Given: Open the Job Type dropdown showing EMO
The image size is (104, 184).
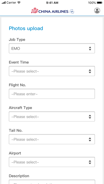Looking at the screenshot, I should (52, 48).
